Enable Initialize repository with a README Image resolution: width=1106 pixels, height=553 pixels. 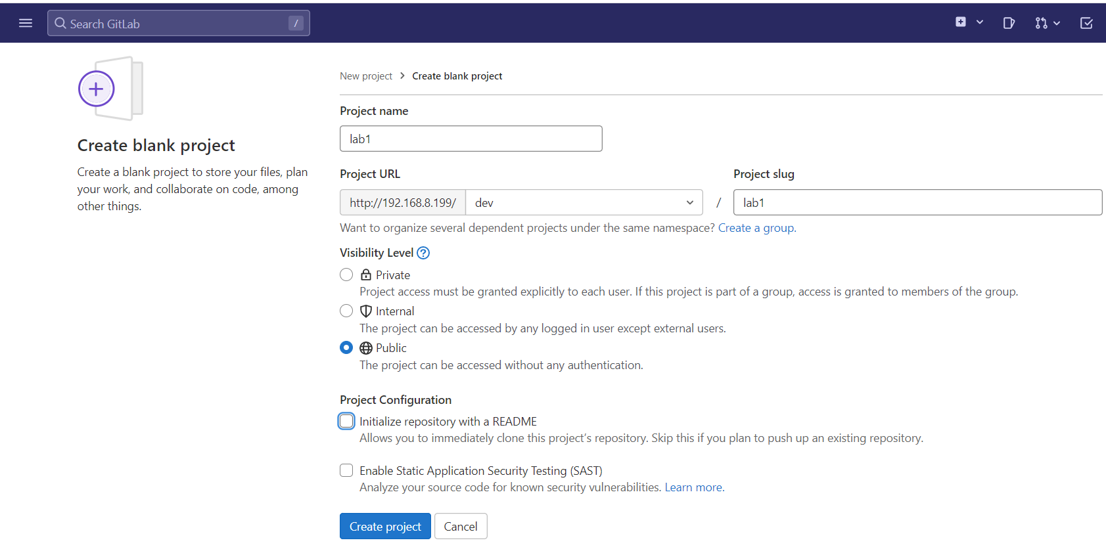tap(346, 421)
